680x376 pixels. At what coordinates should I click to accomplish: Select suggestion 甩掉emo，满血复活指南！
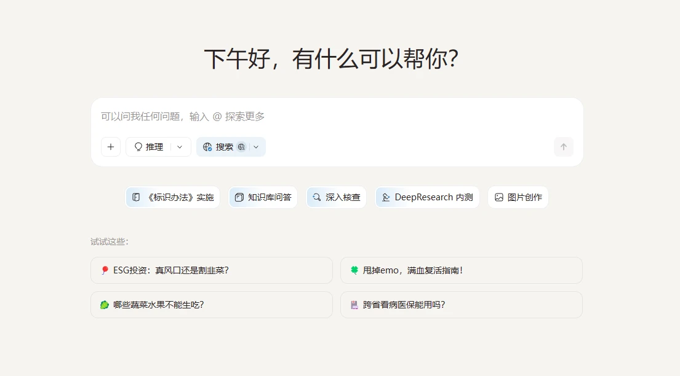click(x=461, y=270)
